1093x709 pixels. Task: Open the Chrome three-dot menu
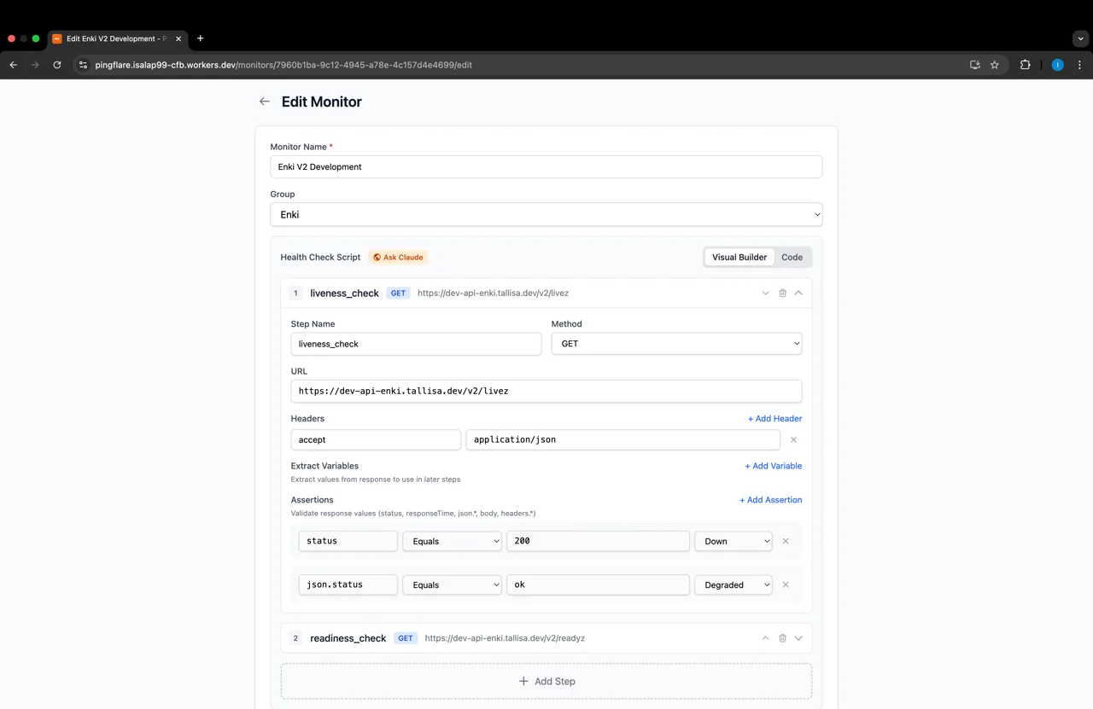[x=1080, y=65]
